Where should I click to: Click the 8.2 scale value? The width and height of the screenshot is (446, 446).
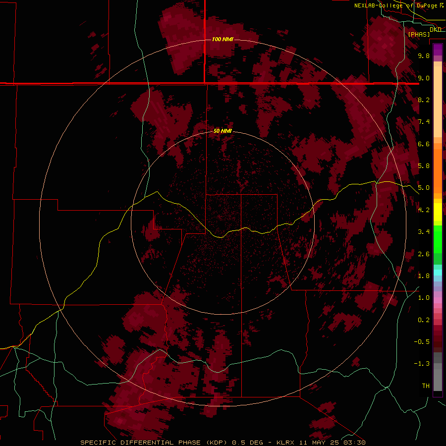(424, 100)
